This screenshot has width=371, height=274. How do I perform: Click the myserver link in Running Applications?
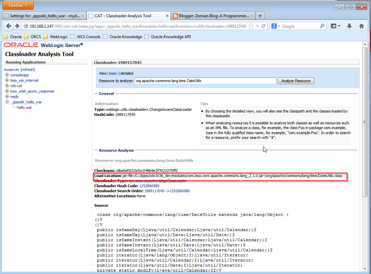pyautogui.click(x=11, y=70)
